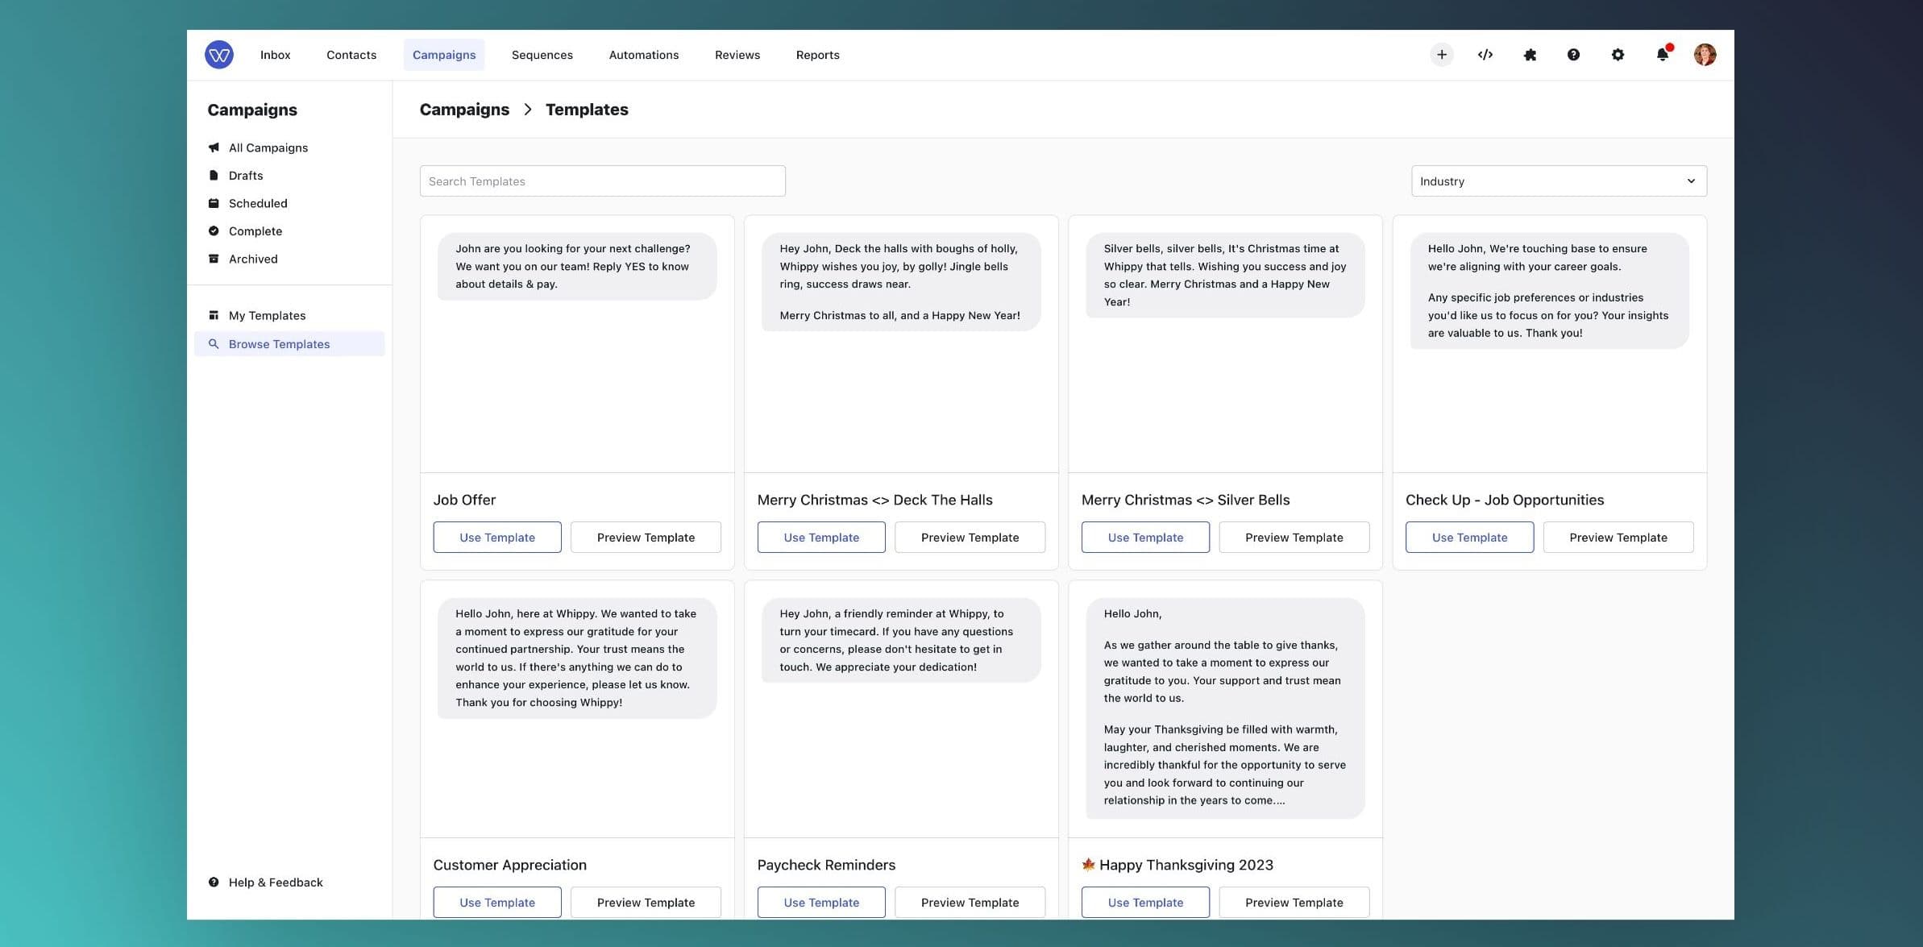
Task: Click the Campaigns breadcrumb link
Action: pyautogui.click(x=463, y=109)
